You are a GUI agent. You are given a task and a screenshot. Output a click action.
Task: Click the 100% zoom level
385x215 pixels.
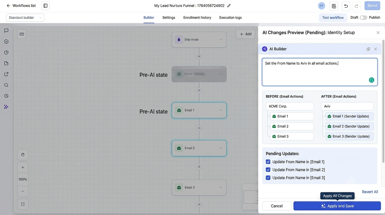(23, 179)
